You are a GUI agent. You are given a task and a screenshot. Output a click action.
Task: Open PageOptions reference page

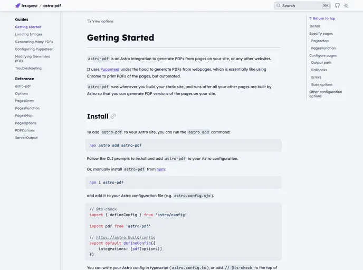pyautogui.click(x=26, y=123)
